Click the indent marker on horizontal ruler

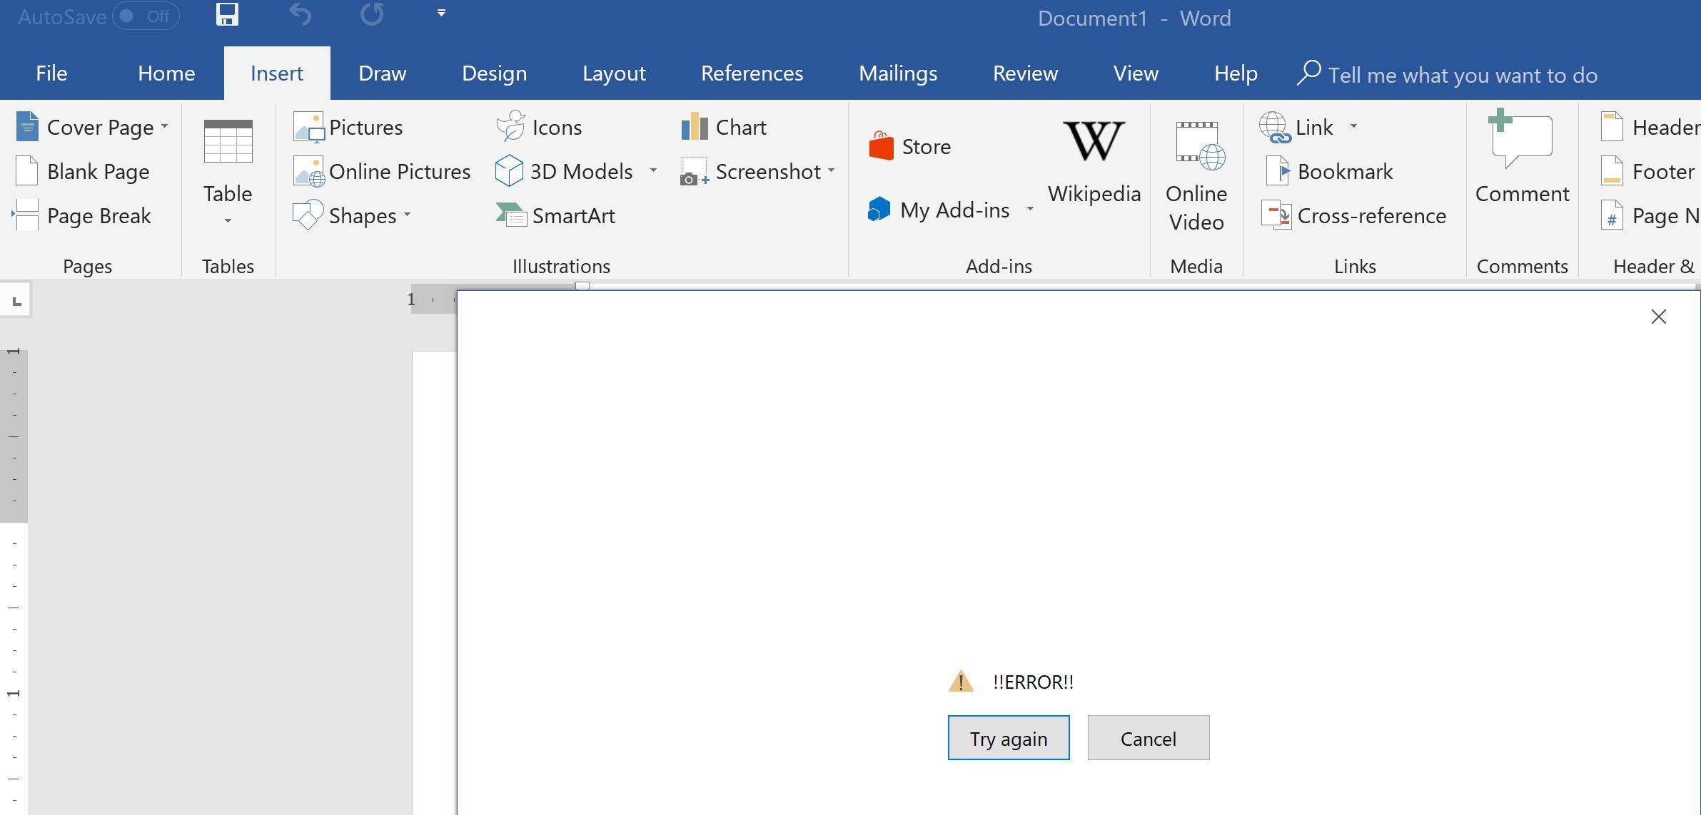click(582, 286)
